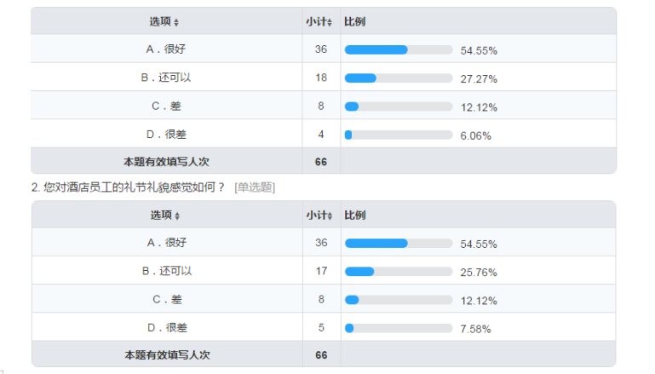
Task: Click total 66 in second table
Action: click(x=321, y=355)
